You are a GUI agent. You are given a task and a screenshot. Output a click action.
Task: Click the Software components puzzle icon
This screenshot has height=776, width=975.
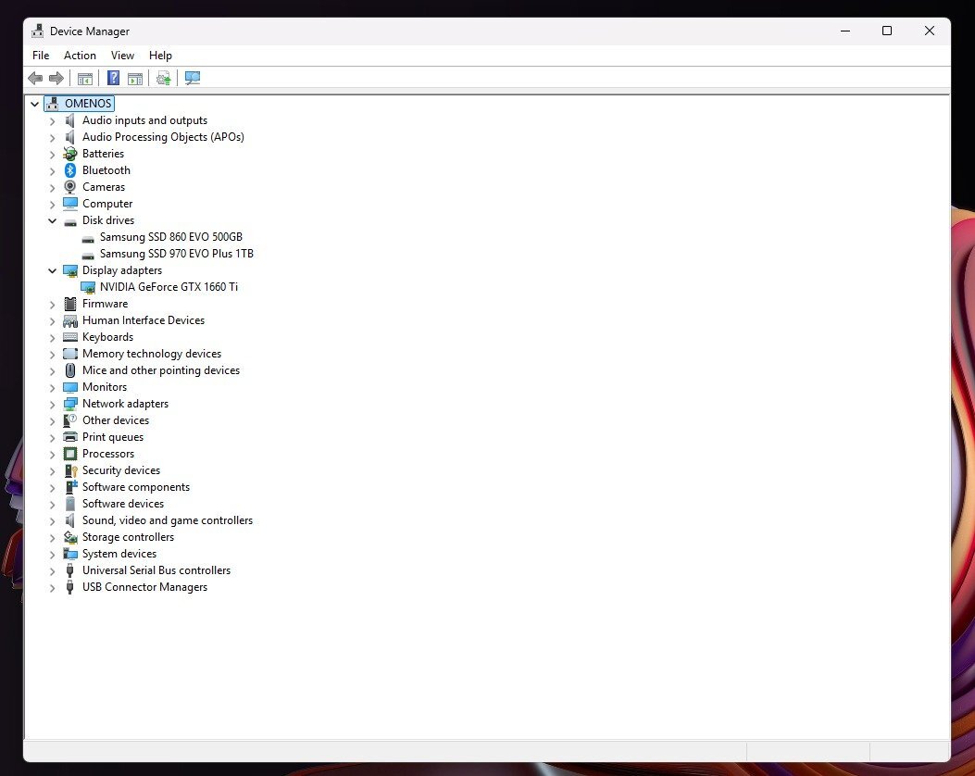71,487
